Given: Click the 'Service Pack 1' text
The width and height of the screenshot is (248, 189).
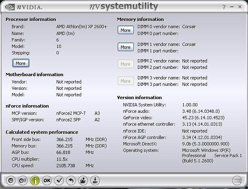Looking at the screenshot, I should tap(228, 156).
